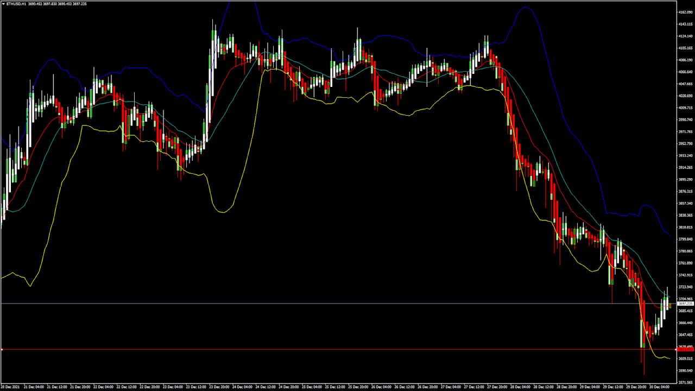
Task: Click the 23 Dec 20:00 time axis label
Action: coord(219,387)
